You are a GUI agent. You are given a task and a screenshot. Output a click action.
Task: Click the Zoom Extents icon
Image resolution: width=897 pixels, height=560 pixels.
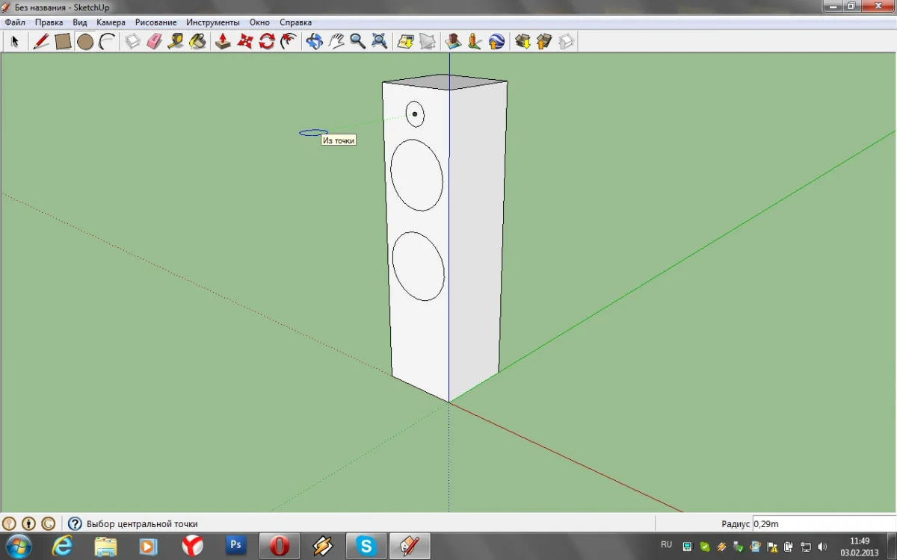pyautogui.click(x=380, y=41)
